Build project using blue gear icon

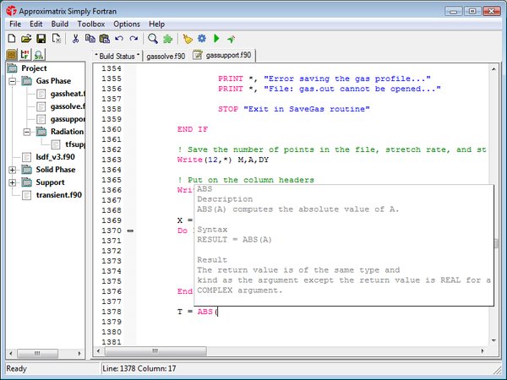[x=202, y=39]
